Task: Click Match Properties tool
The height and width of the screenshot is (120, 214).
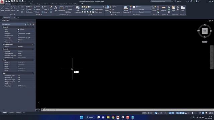Action: click(126, 9)
